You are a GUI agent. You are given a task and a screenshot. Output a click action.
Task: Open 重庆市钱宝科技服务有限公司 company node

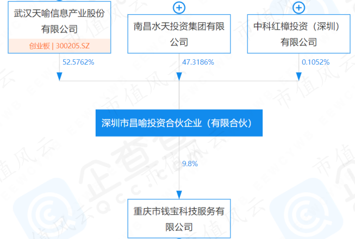tap(179, 219)
